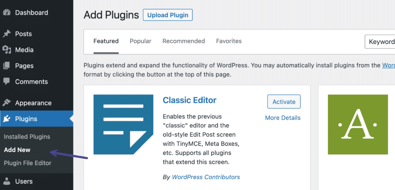This screenshot has width=395, height=190.
Task: Open the WordPress Contributors author link
Action: [206, 177]
